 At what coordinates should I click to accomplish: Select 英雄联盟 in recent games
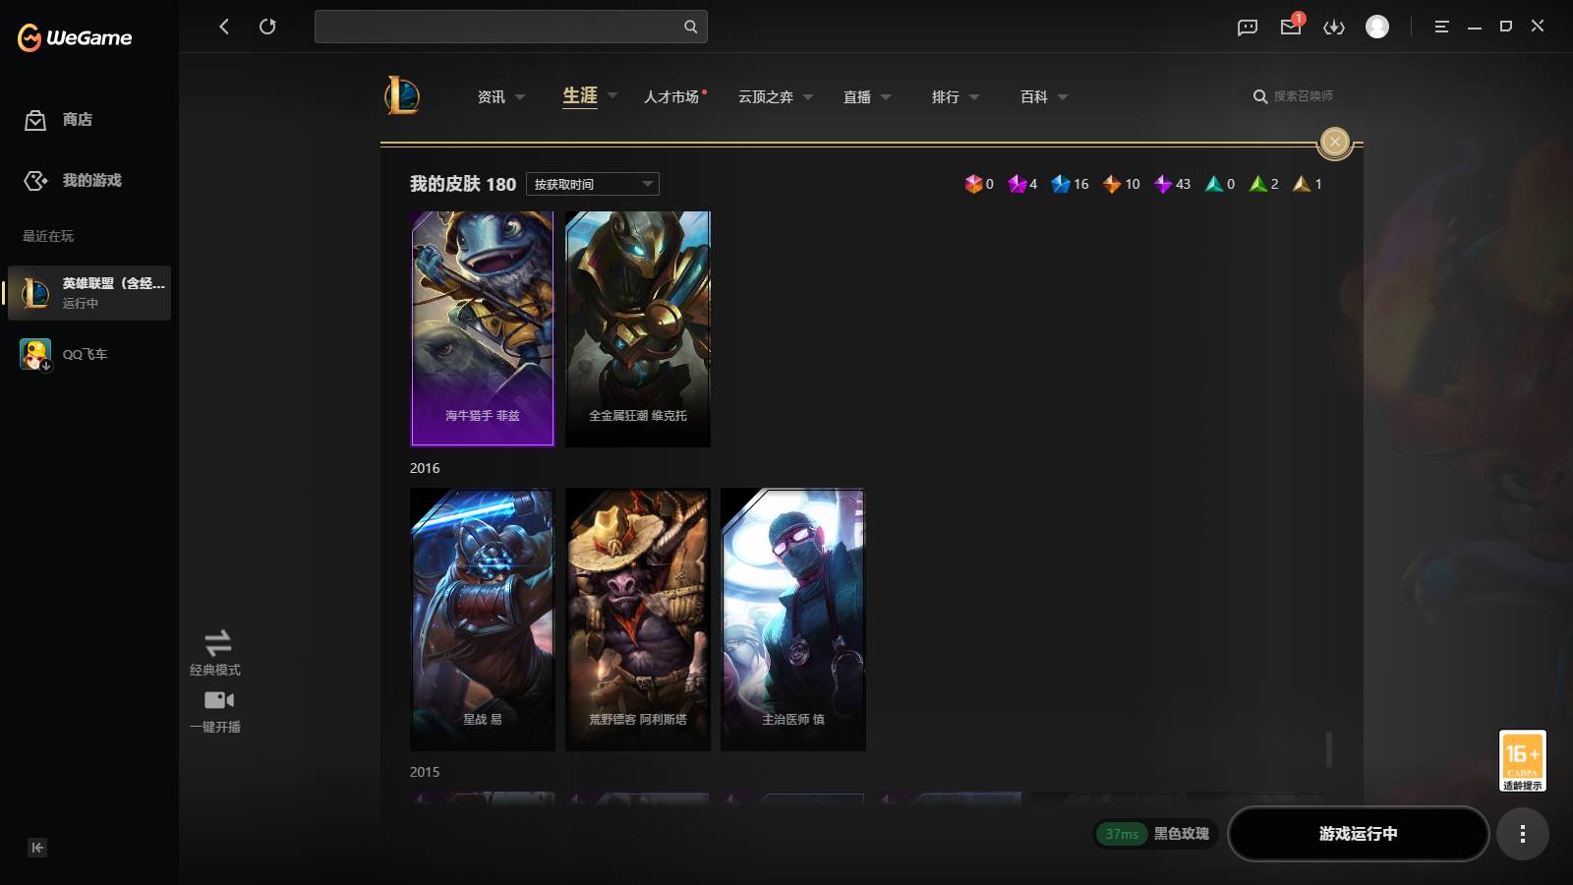(89, 293)
